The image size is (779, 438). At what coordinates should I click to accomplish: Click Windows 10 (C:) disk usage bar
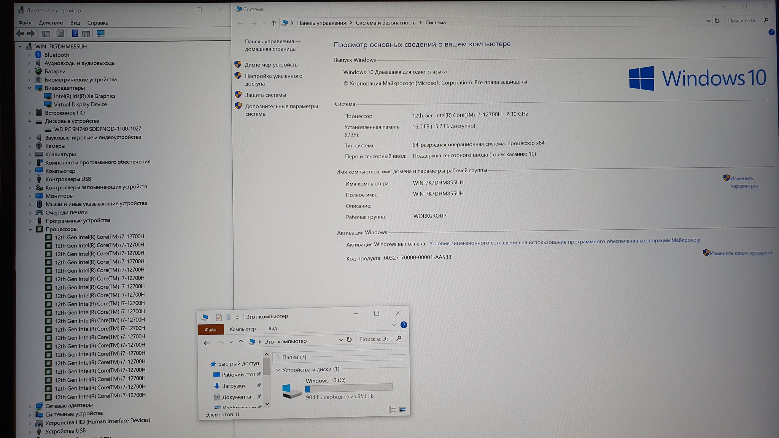click(348, 388)
